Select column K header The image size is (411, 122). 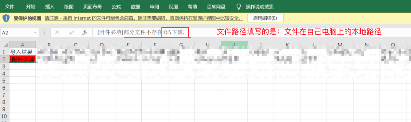point(287,45)
